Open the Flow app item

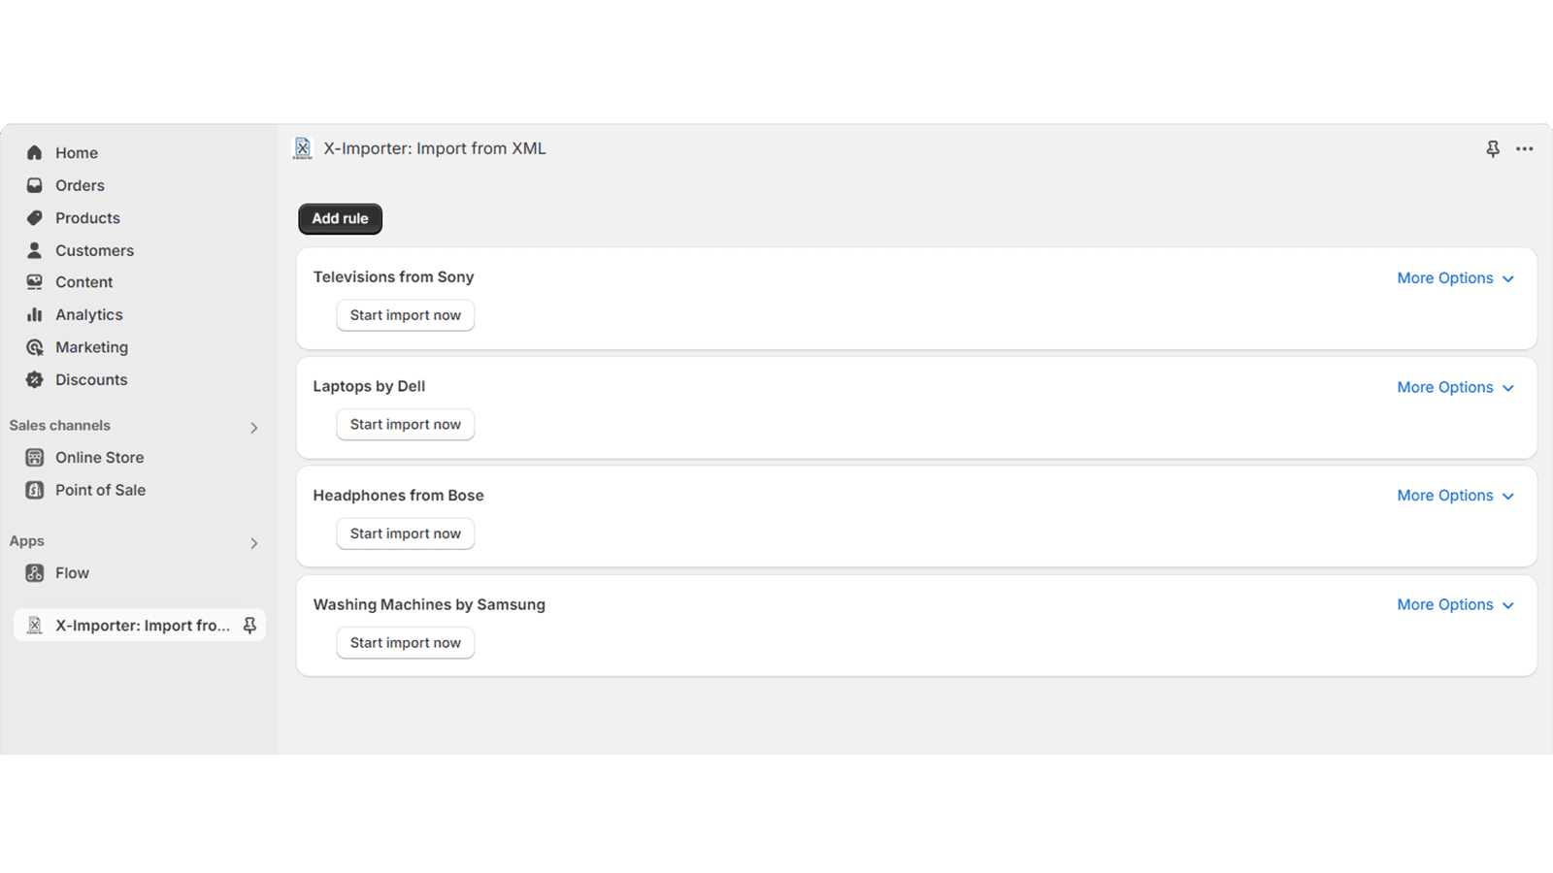(x=72, y=573)
